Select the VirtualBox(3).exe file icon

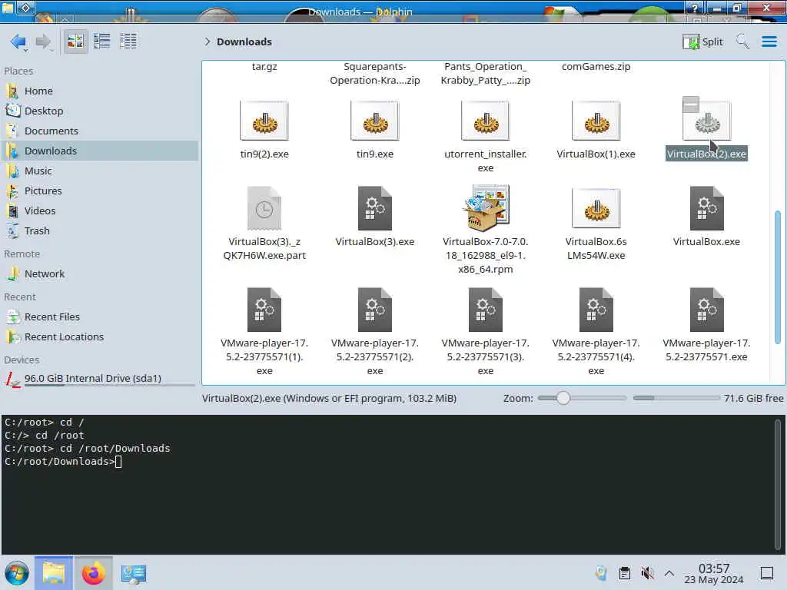[375, 208]
